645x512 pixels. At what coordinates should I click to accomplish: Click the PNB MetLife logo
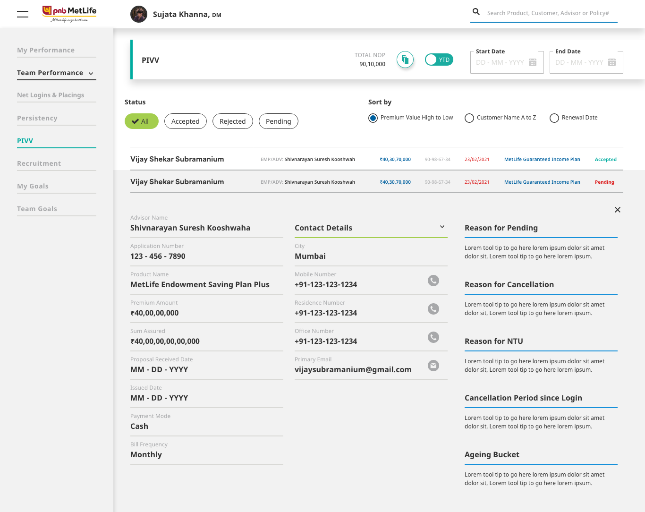click(x=69, y=14)
